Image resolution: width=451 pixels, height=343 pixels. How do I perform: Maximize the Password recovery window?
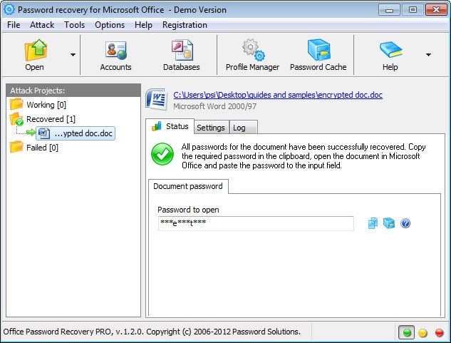click(x=413, y=10)
